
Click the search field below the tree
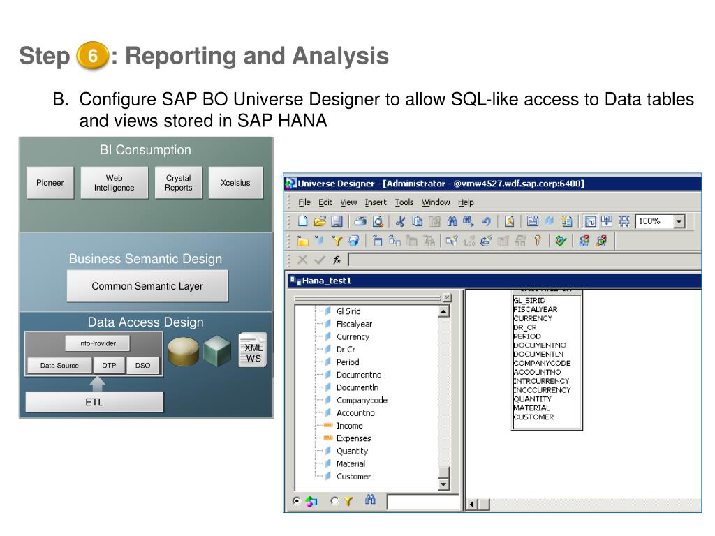click(x=422, y=502)
